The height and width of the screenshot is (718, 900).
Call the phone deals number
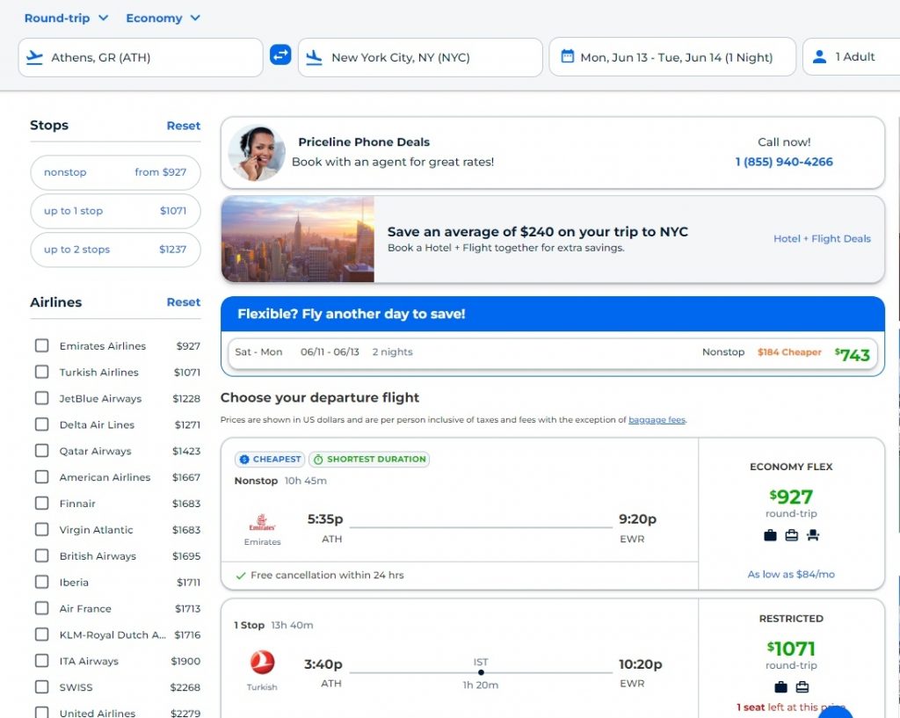point(783,162)
